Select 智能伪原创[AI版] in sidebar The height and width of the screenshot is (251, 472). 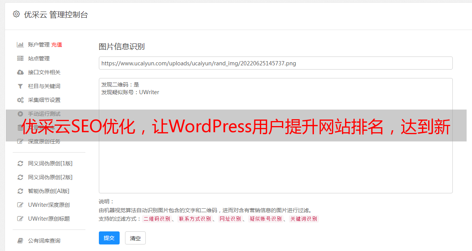tap(49, 191)
